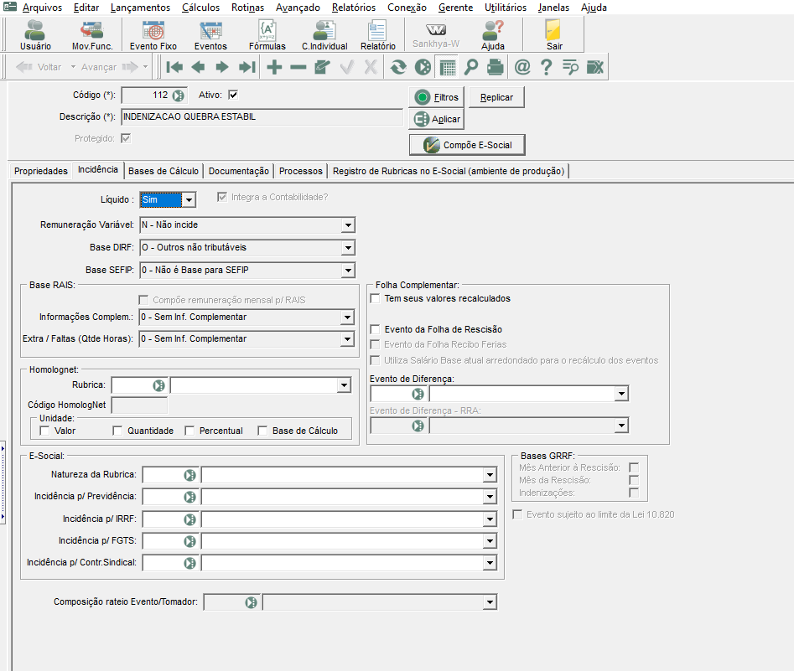Go to the next record
This screenshot has height=671, width=794.
coord(222,67)
